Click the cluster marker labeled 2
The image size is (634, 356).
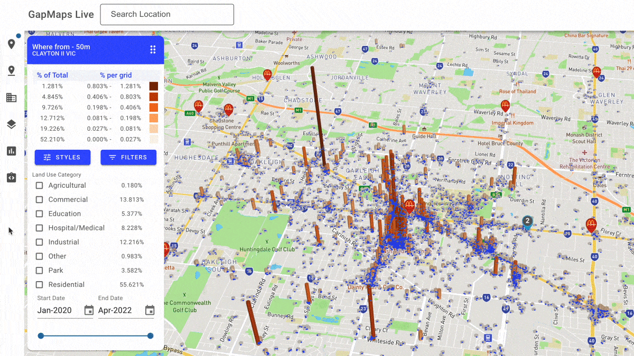(527, 221)
